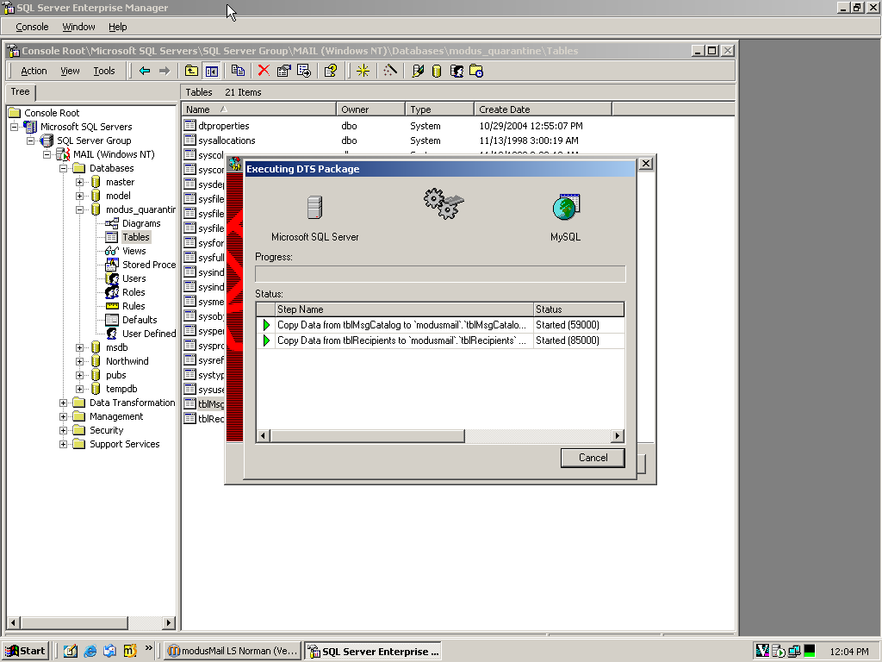882x662 pixels.
Task: Open the Console menu
Action: tap(32, 27)
